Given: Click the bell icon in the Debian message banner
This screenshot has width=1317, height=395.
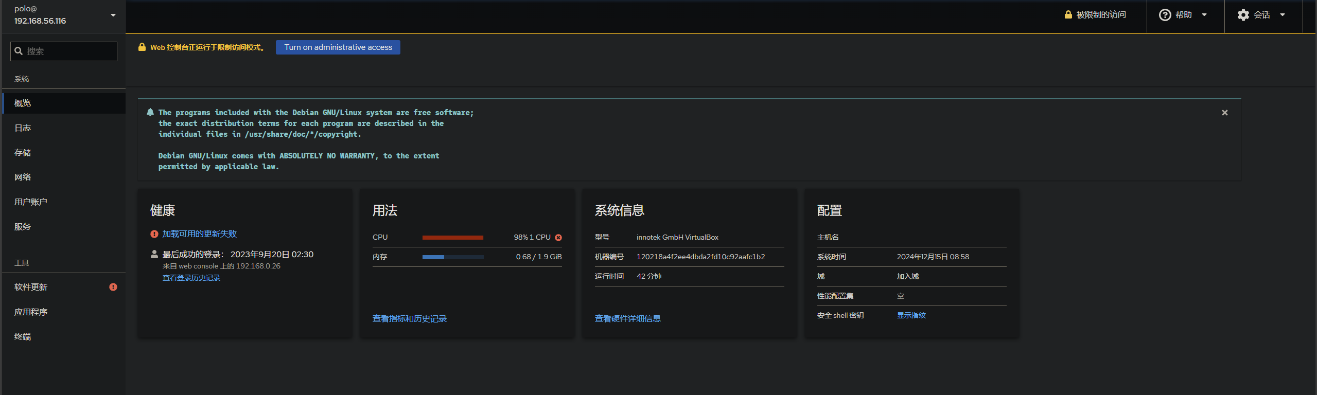Looking at the screenshot, I should coord(150,112).
